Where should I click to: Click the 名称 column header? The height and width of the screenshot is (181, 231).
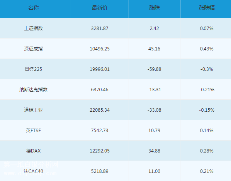34,8
